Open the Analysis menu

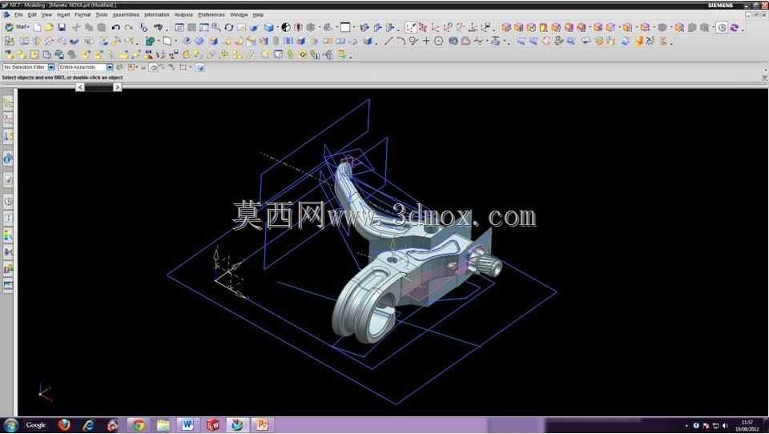click(184, 14)
